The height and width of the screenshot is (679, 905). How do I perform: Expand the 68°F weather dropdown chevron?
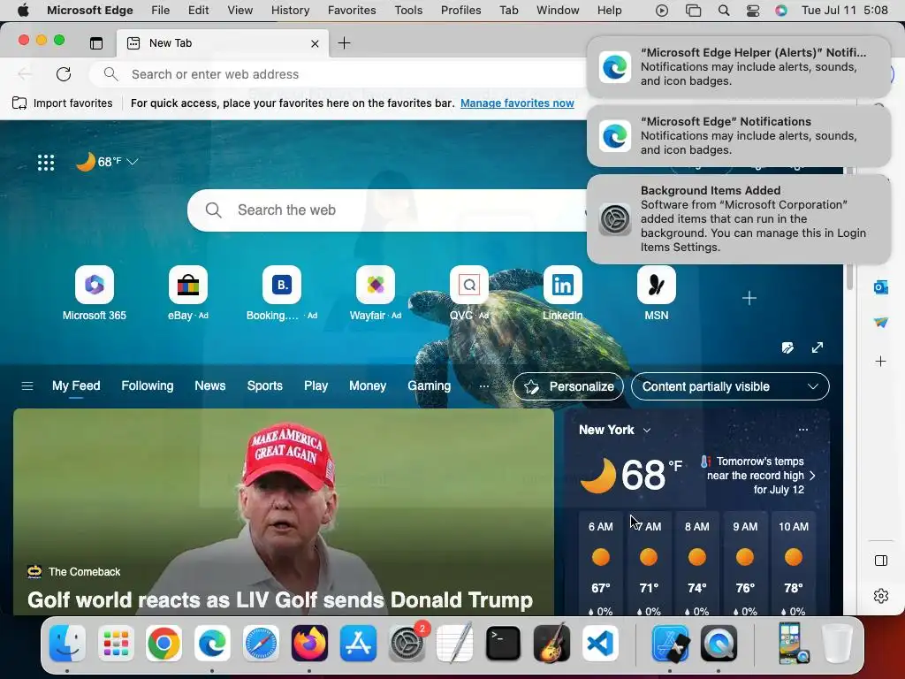tap(133, 162)
